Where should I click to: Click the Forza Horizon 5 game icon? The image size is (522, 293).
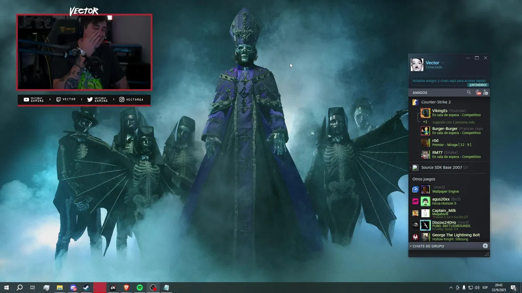(415, 201)
